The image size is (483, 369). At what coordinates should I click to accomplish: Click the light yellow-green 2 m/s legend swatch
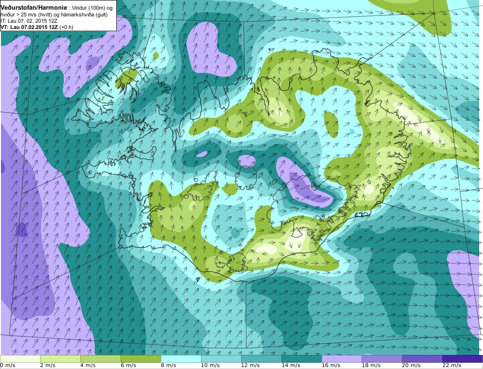[60, 359]
